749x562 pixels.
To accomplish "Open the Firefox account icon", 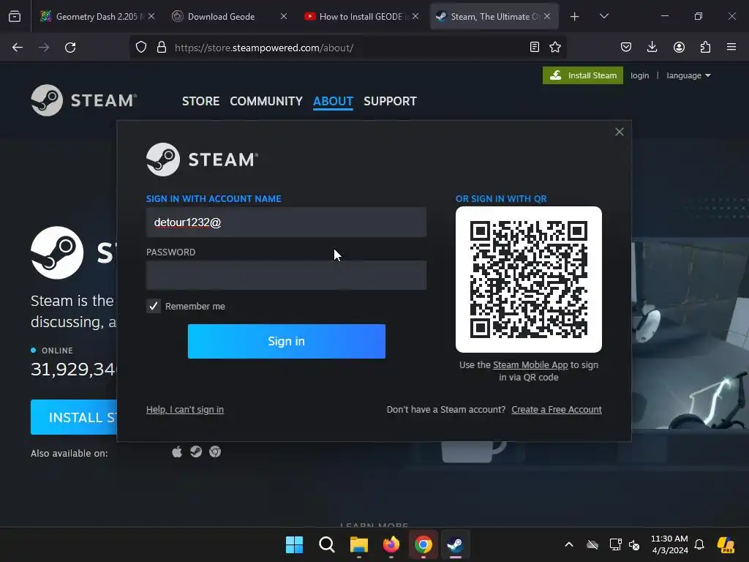I will coord(679,47).
